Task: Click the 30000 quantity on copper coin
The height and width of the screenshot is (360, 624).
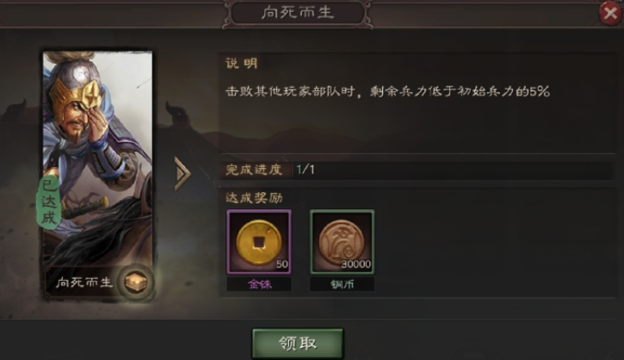Action: point(355,264)
